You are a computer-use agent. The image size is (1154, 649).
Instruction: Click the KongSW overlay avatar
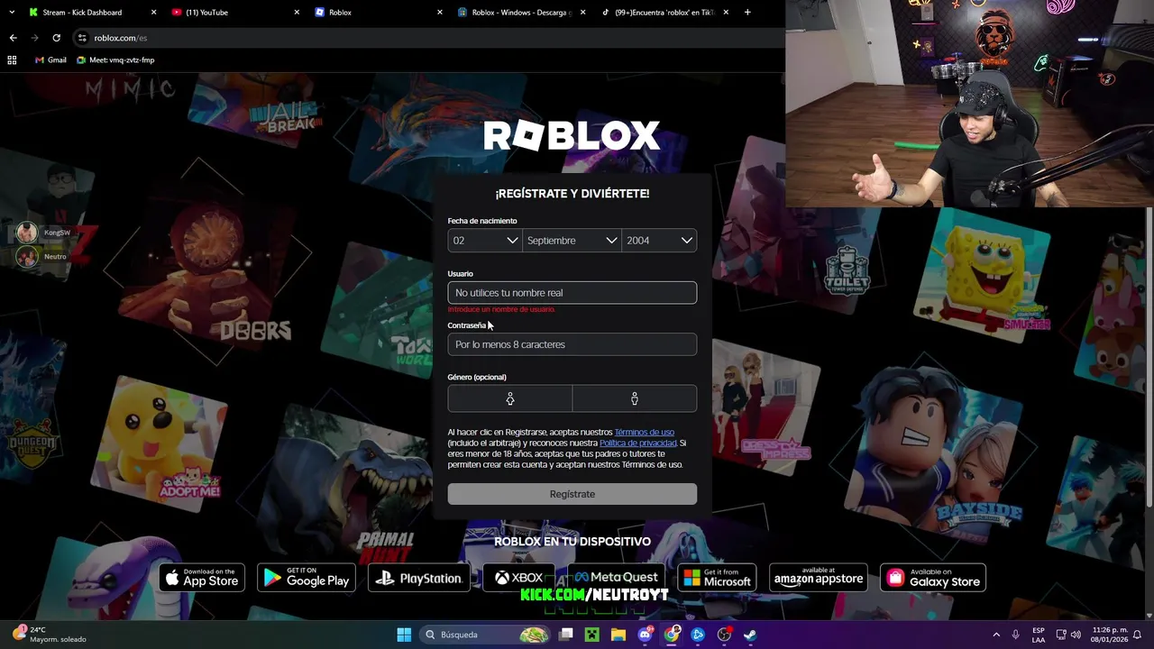(27, 233)
